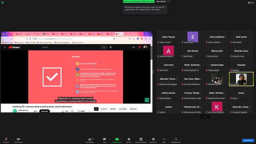Click the browser address bar URL

pos(55,39)
